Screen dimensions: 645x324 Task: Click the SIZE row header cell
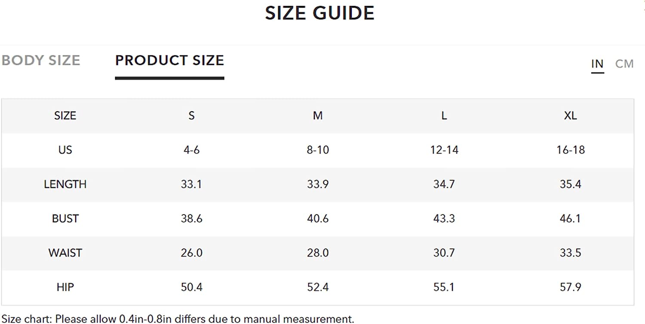pyautogui.click(x=65, y=115)
